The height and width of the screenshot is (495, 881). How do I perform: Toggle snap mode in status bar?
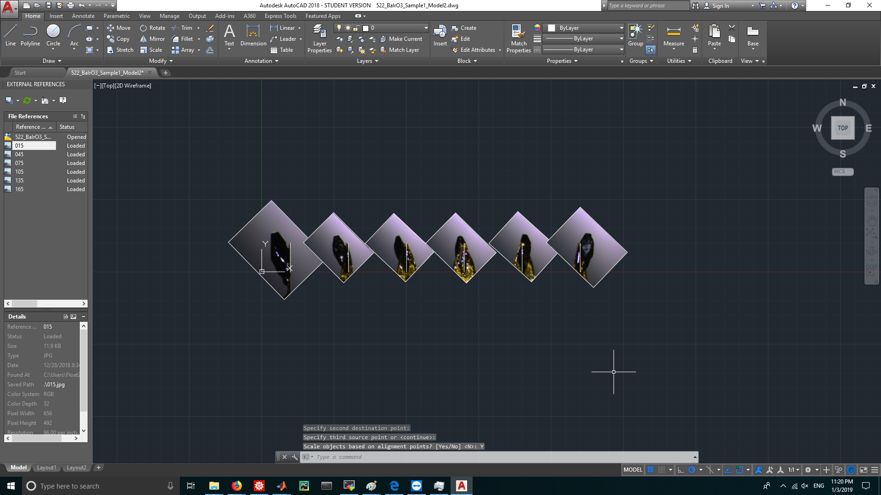[661, 470]
